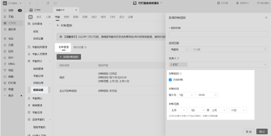This screenshot has height=136, width=271.
Task: Go forward with the top right arrow
Action: [38, 3]
